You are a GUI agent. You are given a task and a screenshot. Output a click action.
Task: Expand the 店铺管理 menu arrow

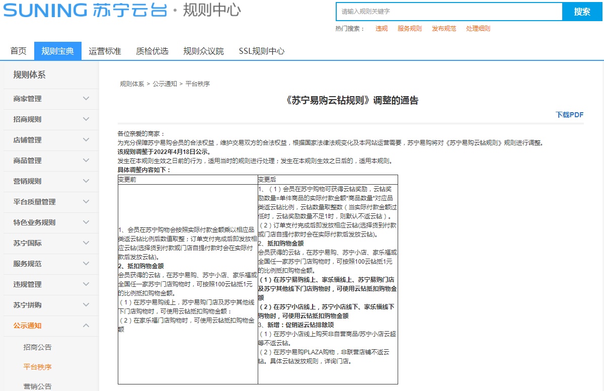tap(86, 140)
